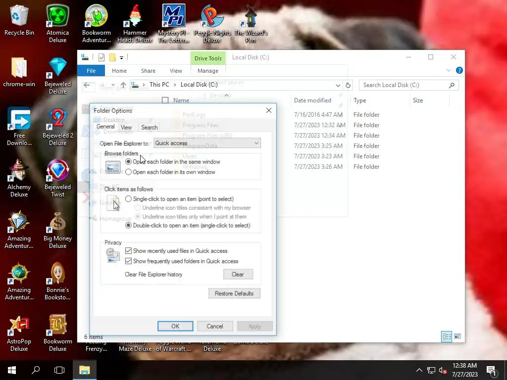Click This PC in address breadcrumb

point(159,85)
